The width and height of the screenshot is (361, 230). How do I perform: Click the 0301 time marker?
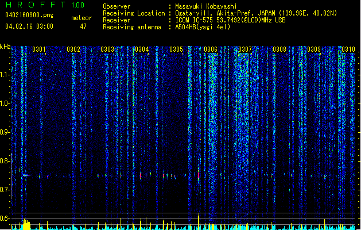[x=38, y=49]
